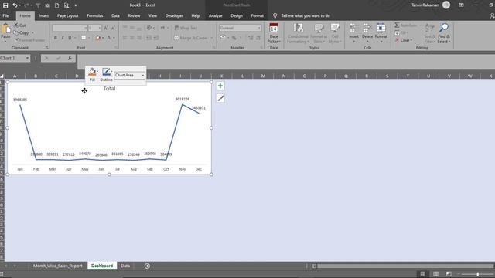Open the Clipboard dialog launcher
The image size is (495, 278).
coord(46,48)
